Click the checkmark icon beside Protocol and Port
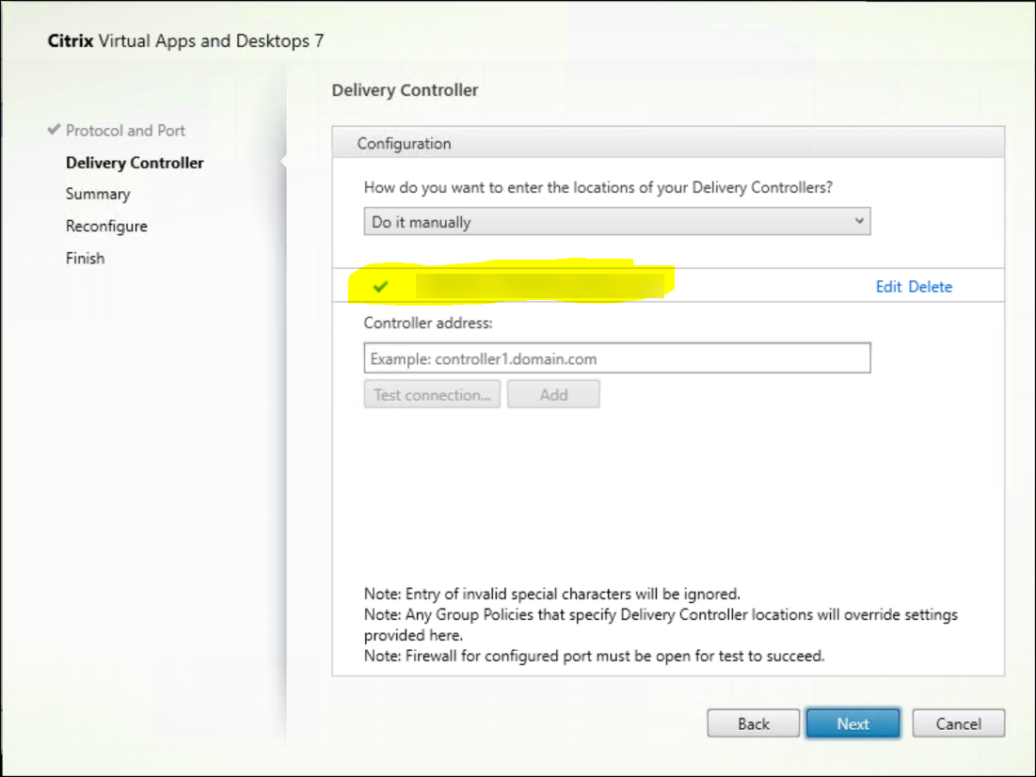This screenshot has width=1036, height=777. tap(53, 131)
